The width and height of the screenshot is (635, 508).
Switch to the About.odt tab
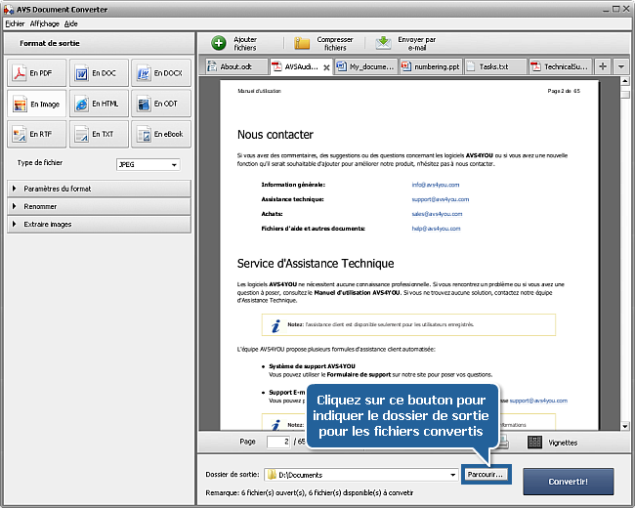click(236, 66)
